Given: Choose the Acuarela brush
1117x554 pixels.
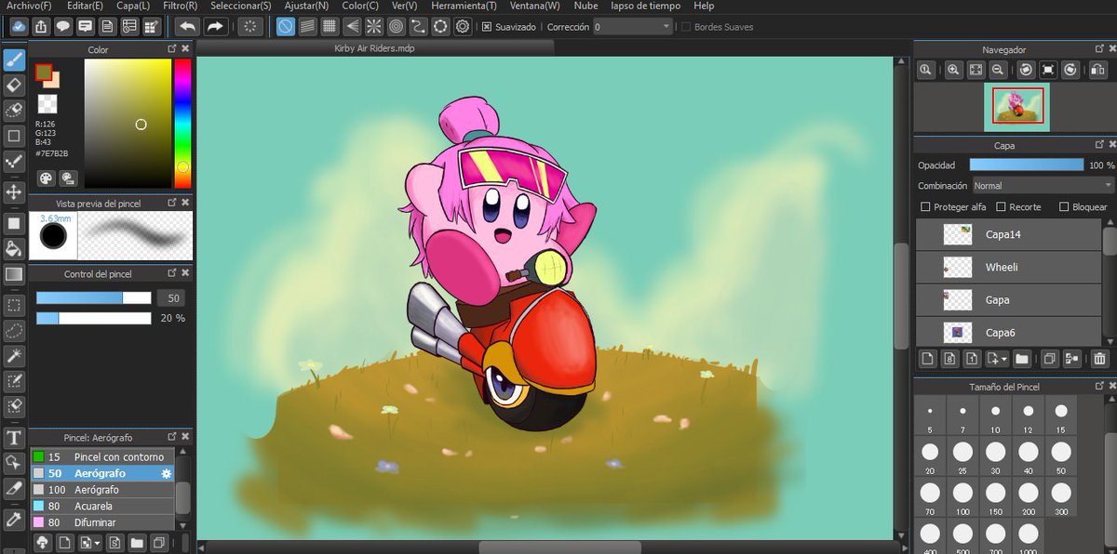Looking at the screenshot, I should [101, 506].
